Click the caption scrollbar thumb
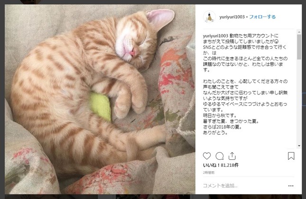This screenshot has width=306, height=199. pyautogui.click(x=299, y=47)
